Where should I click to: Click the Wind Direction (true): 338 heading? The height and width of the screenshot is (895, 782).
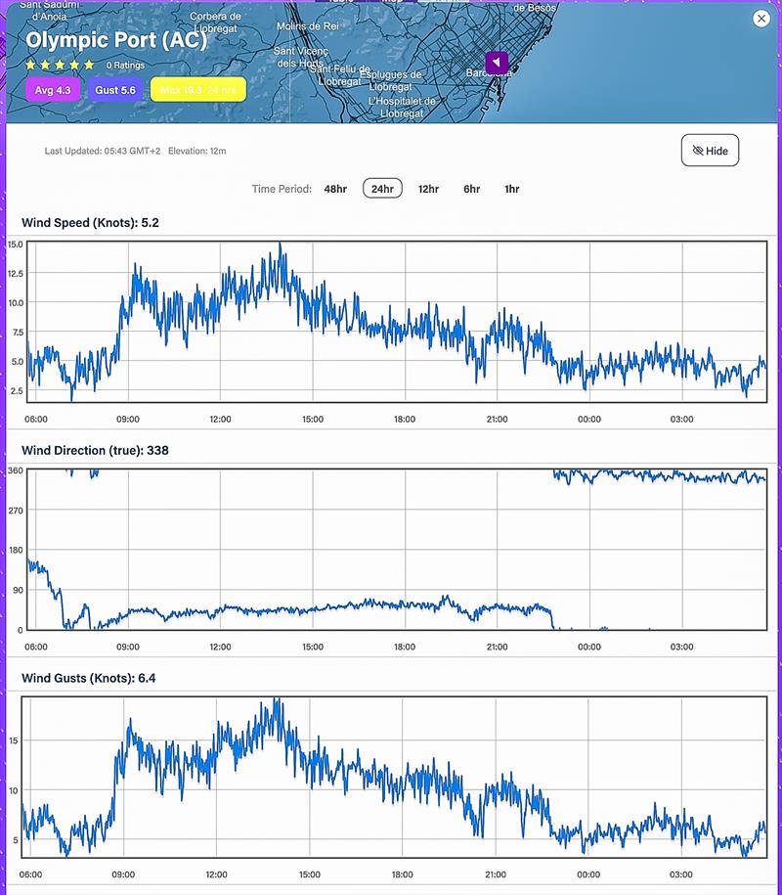tap(95, 450)
